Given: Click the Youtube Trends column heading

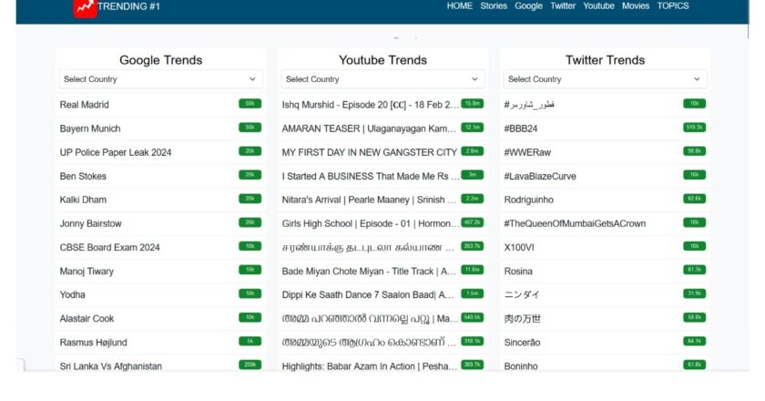Looking at the screenshot, I should 383,60.
